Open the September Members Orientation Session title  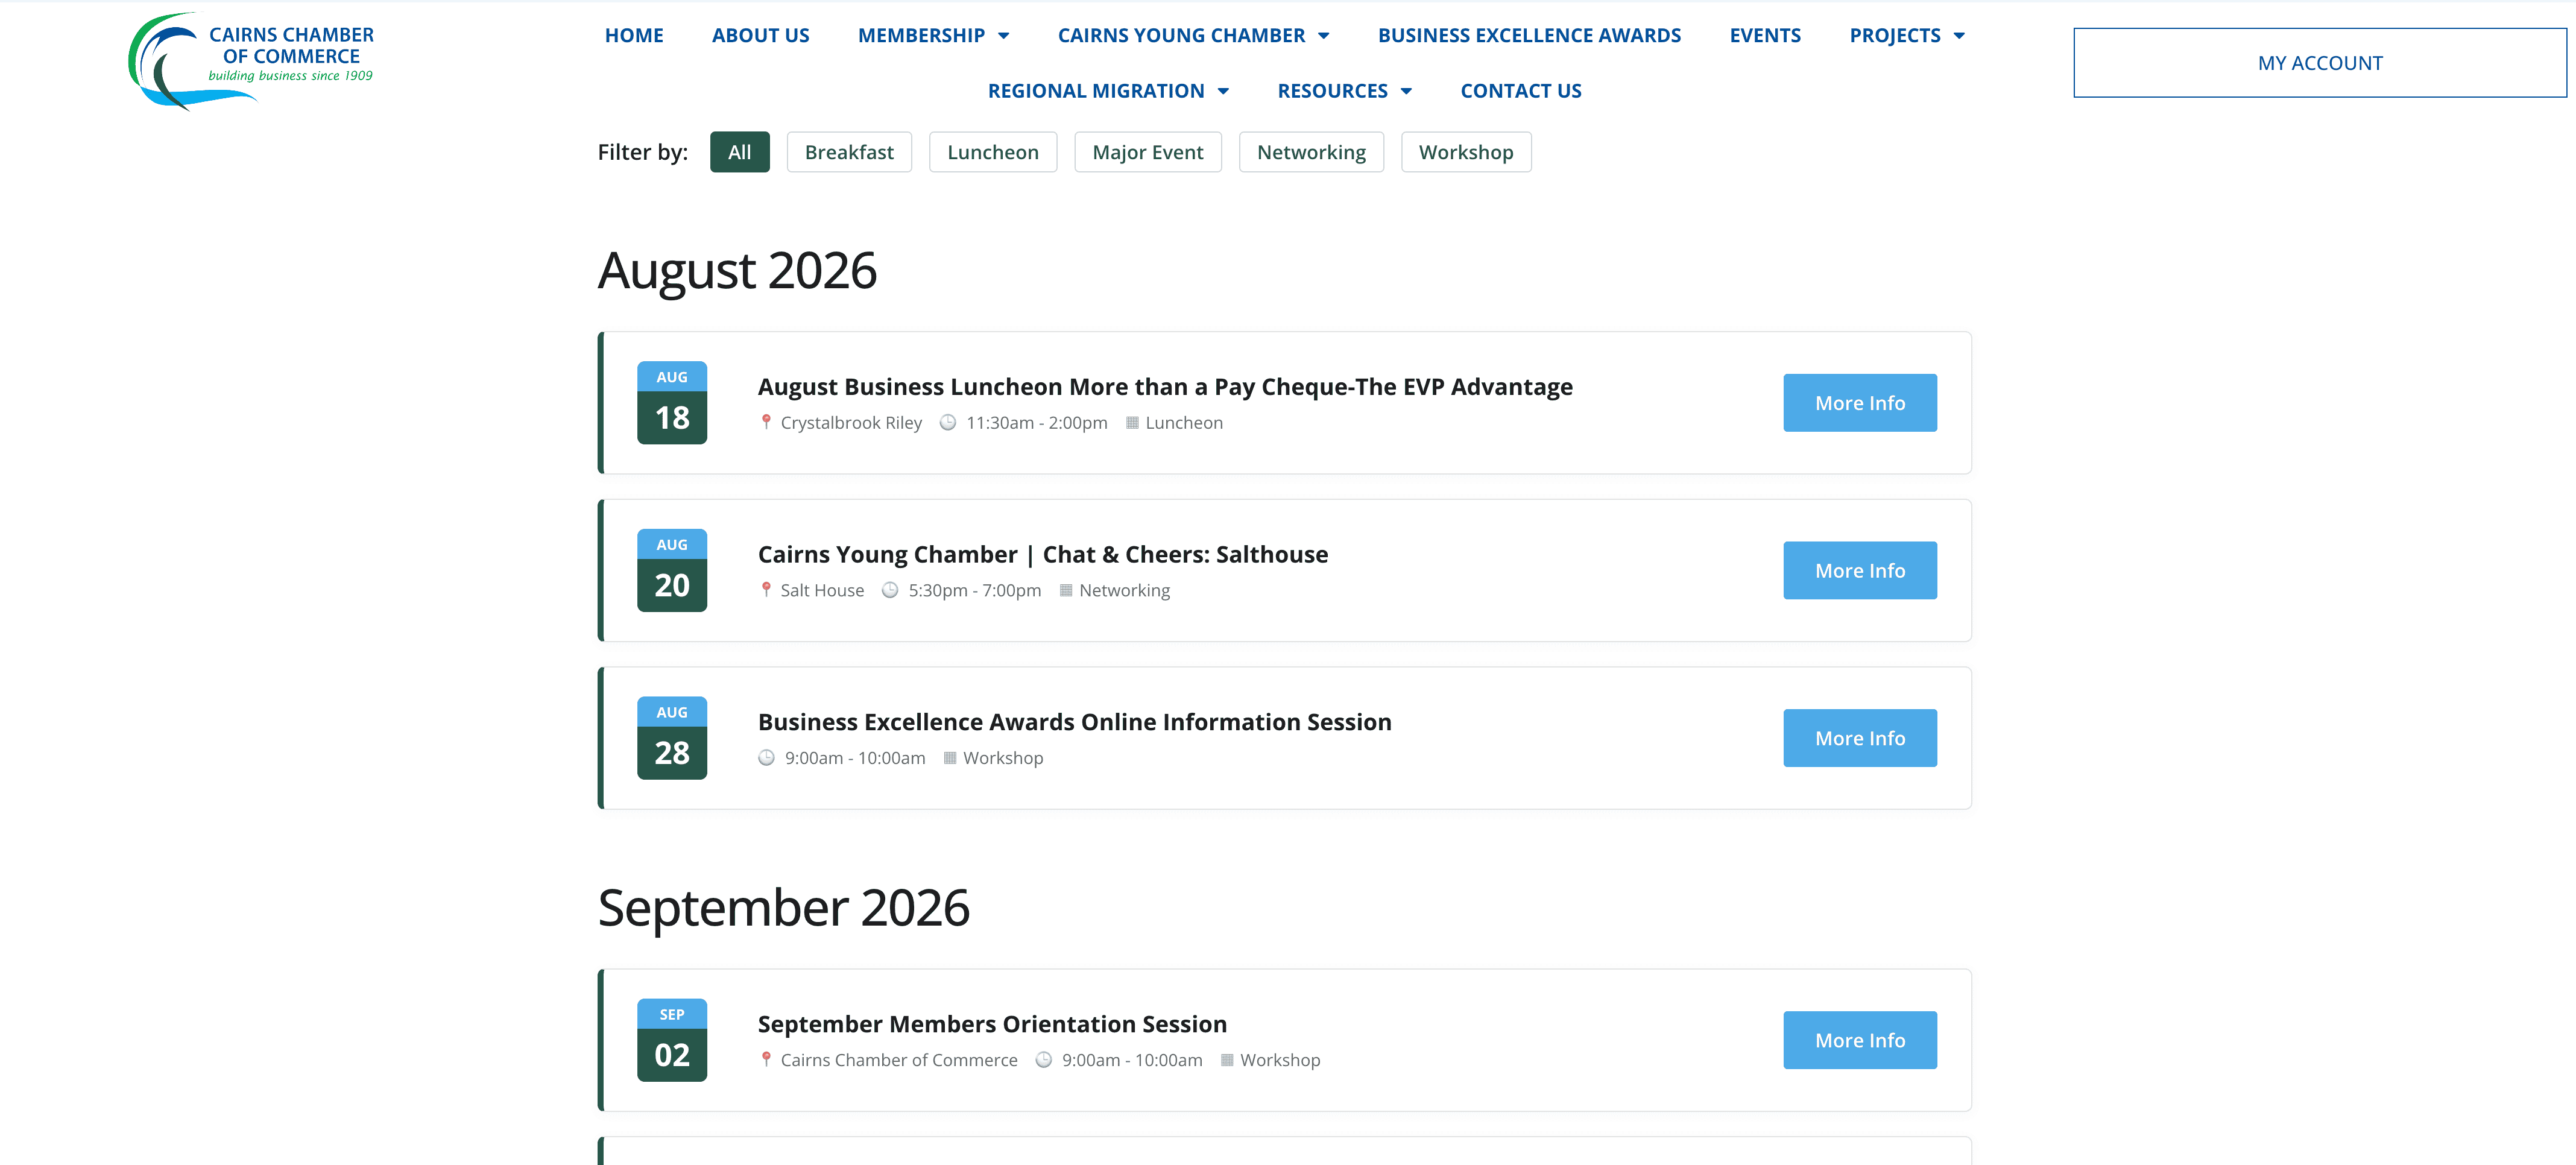click(x=992, y=1024)
